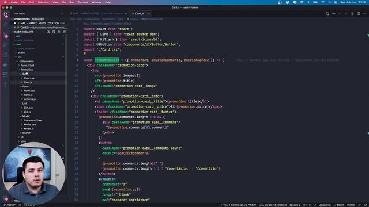Open the List.css file

coord(28,108)
